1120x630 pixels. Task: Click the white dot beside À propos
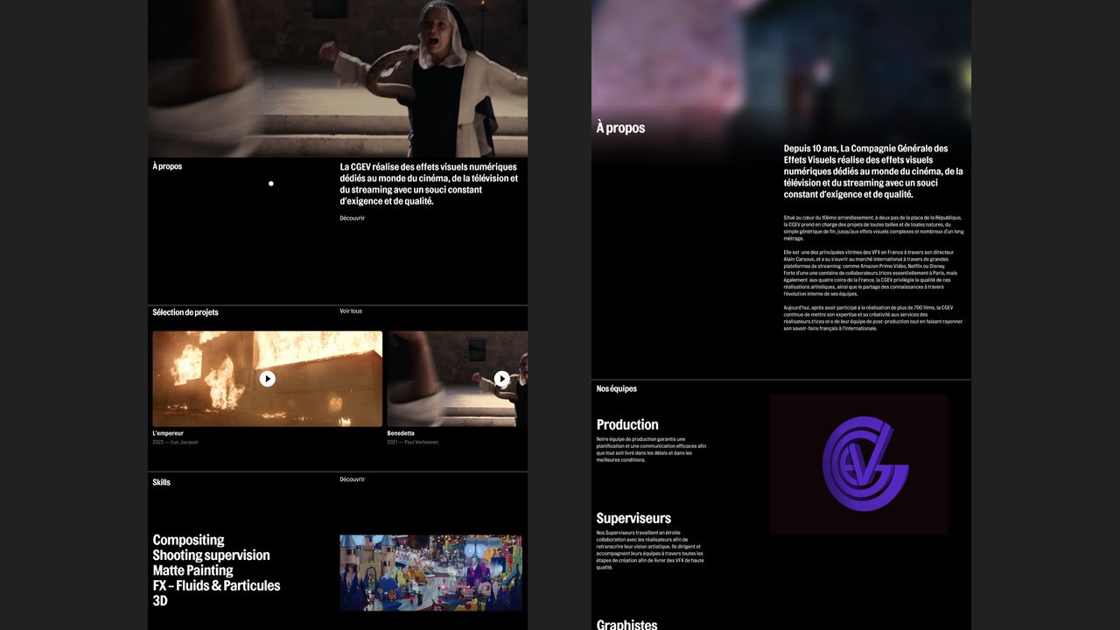271,184
